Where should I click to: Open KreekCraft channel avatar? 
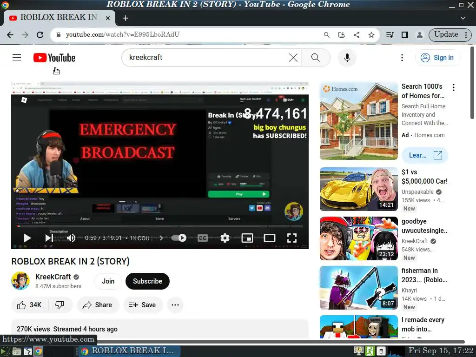click(x=20, y=281)
